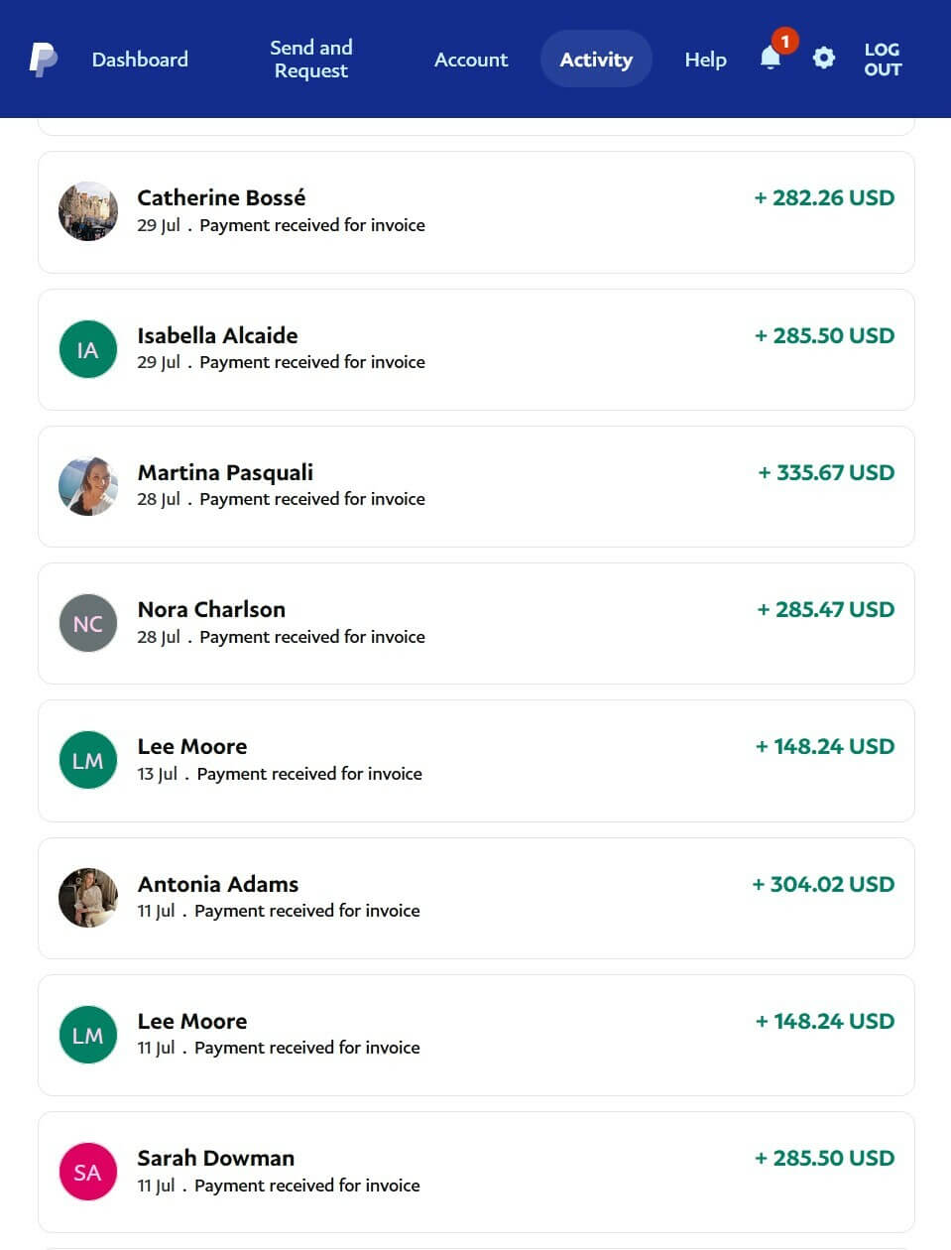Select the Activity tab
This screenshot has width=951, height=1250.
pyautogui.click(x=596, y=60)
